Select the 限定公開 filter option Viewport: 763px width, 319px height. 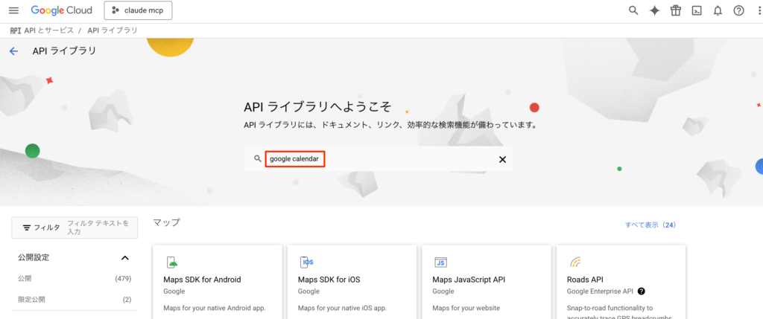pos(31,300)
